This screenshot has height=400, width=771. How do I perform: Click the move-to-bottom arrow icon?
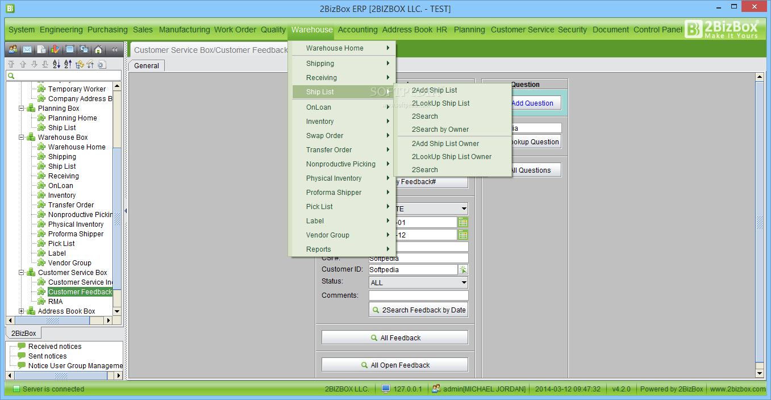(45, 64)
